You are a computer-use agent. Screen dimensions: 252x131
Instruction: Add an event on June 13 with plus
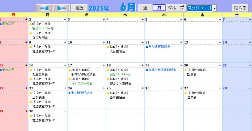(x=220, y=42)
